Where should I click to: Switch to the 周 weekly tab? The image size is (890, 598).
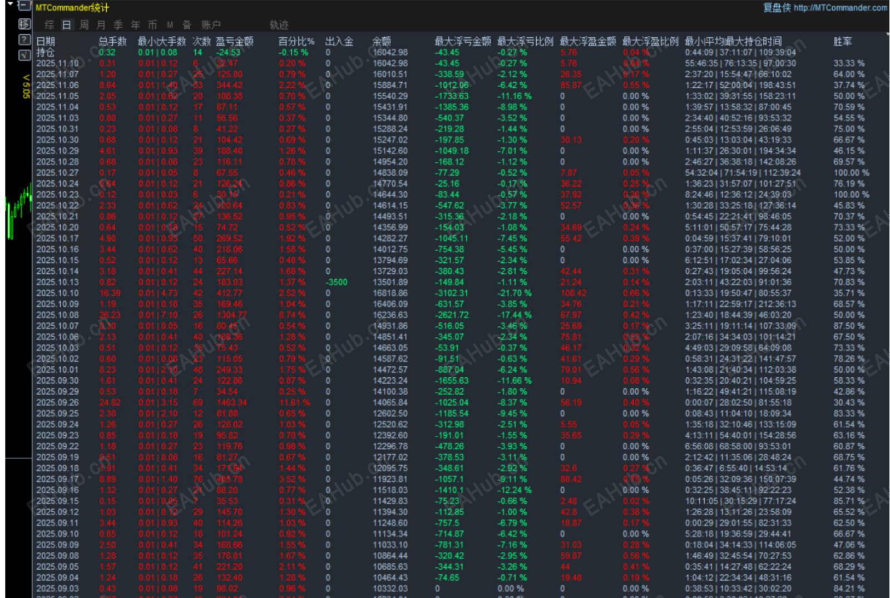point(84,25)
